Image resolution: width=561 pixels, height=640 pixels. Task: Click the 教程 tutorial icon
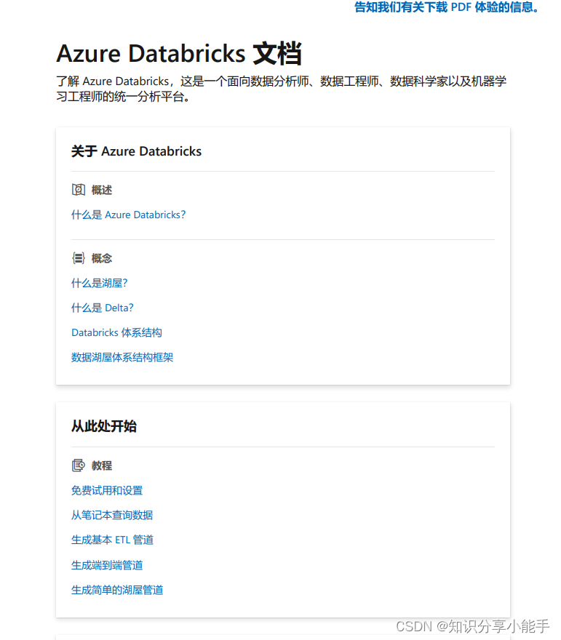point(79,465)
